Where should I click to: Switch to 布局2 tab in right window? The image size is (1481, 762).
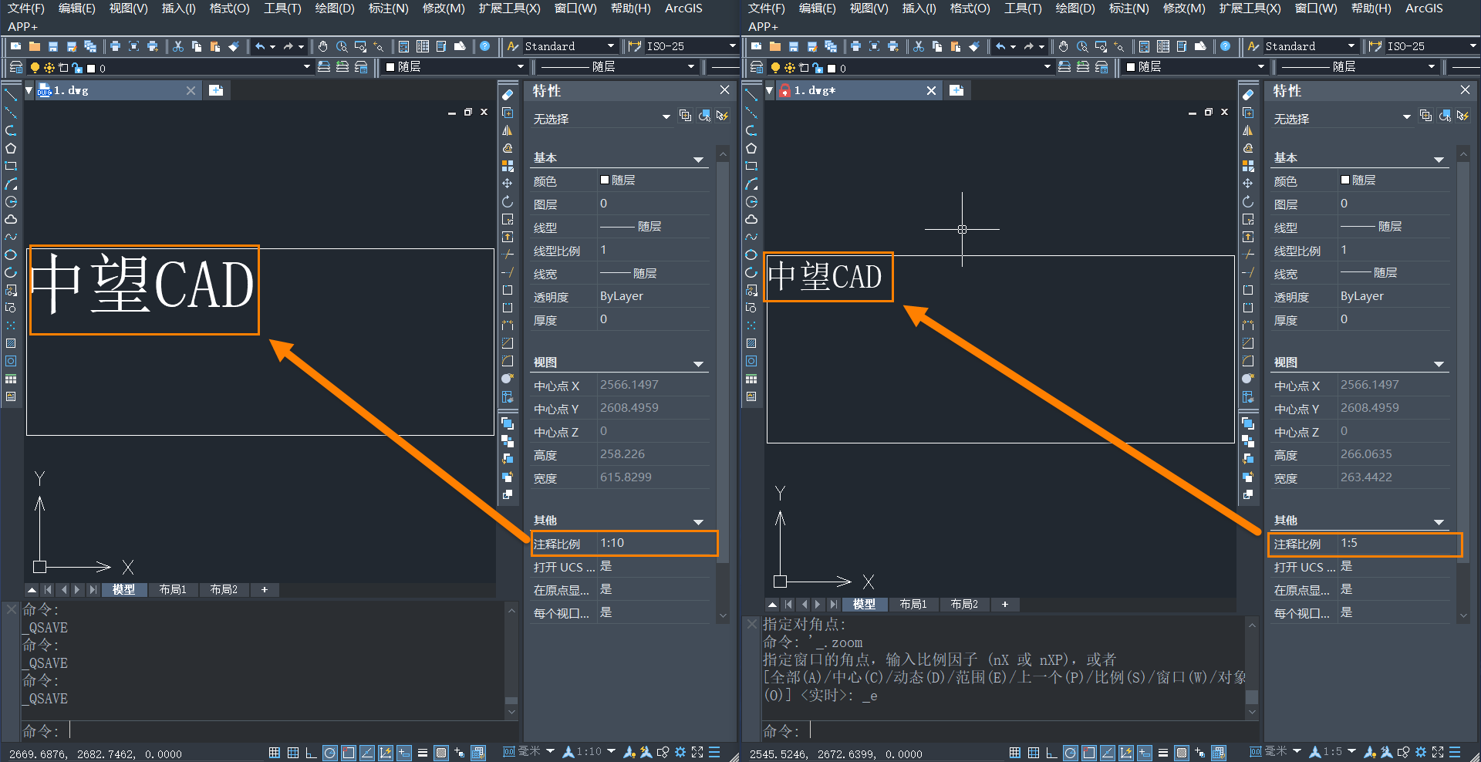pyautogui.click(x=964, y=604)
